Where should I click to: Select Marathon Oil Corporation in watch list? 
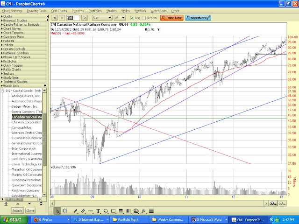(x=27, y=169)
